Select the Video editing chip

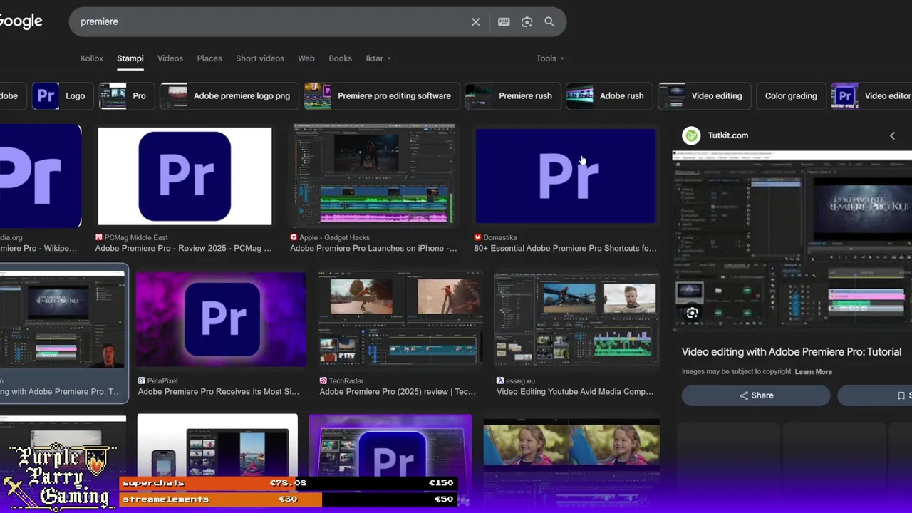705,95
